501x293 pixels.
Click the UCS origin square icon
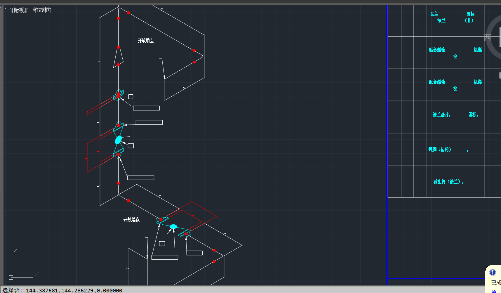tap(11, 277)
